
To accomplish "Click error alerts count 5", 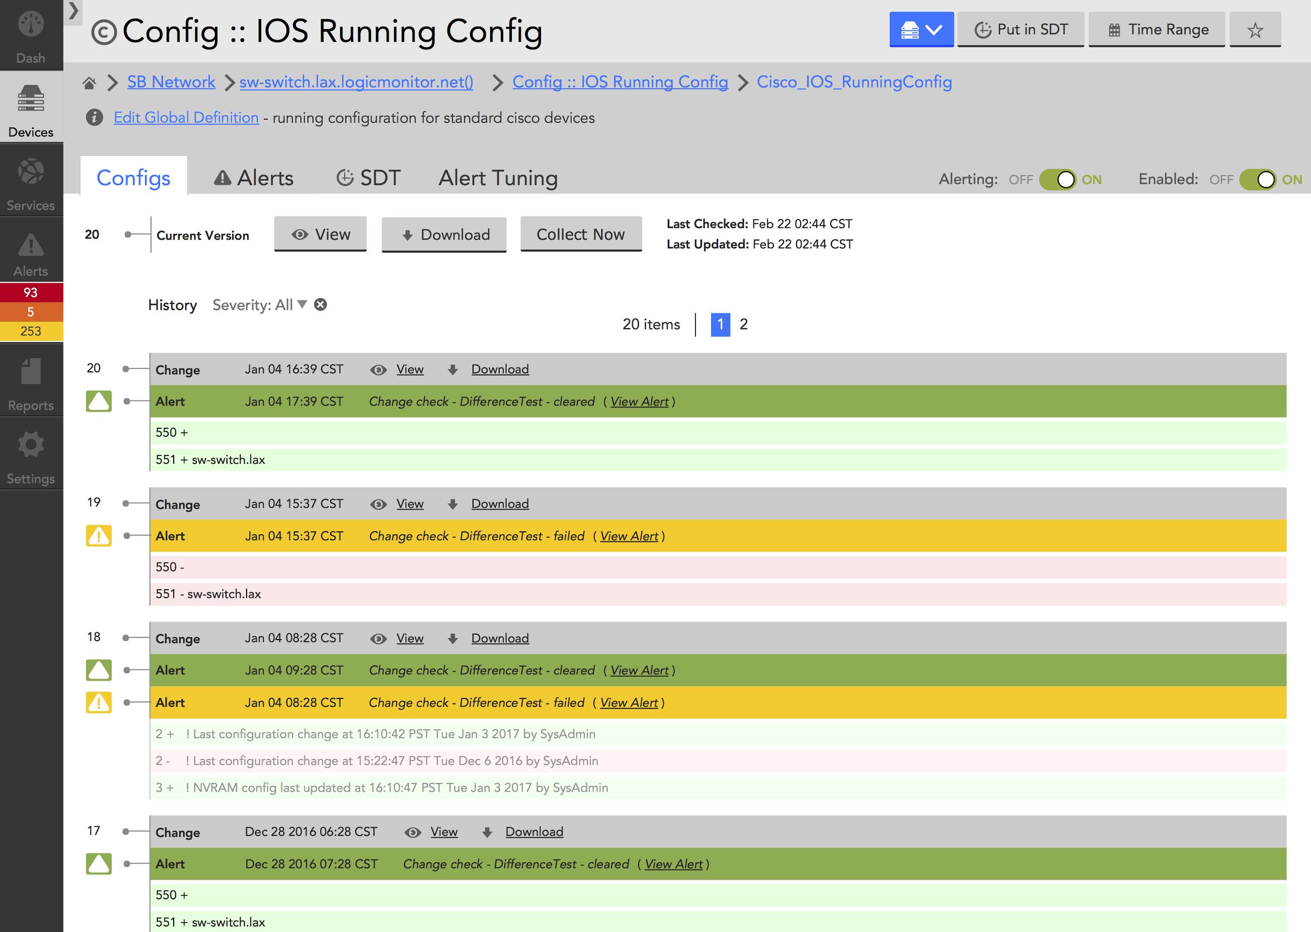I will click(31, 312).
